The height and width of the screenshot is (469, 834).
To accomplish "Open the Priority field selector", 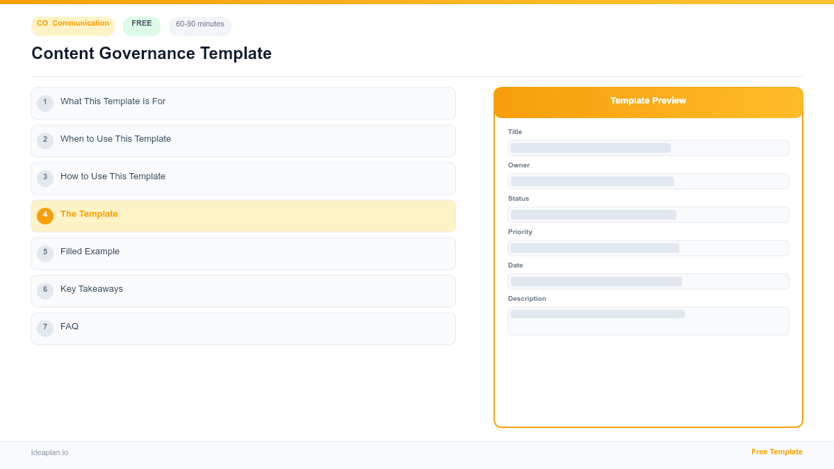I will tap(648, 248).
